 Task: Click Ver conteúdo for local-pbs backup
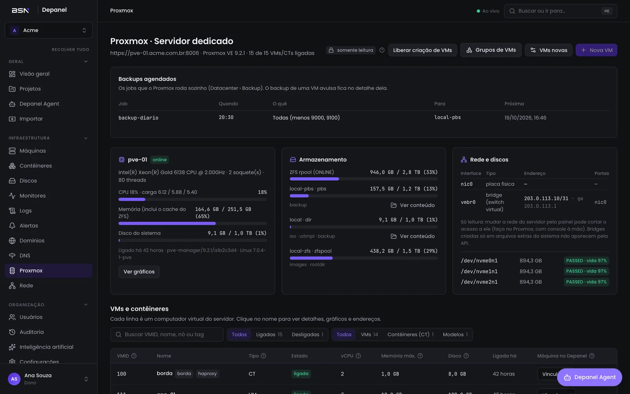coord(413,205)
